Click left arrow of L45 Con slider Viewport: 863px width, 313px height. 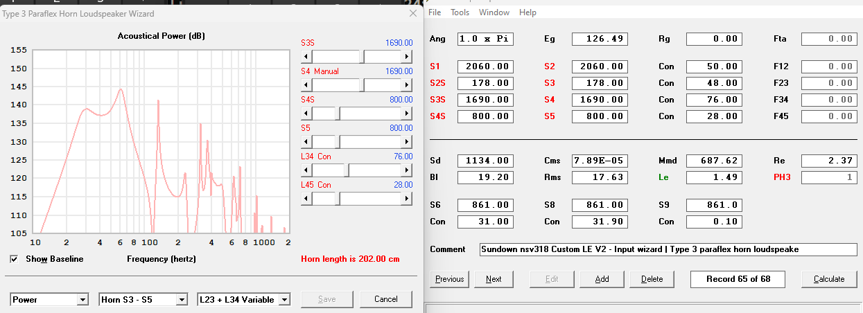coord(306,199)
